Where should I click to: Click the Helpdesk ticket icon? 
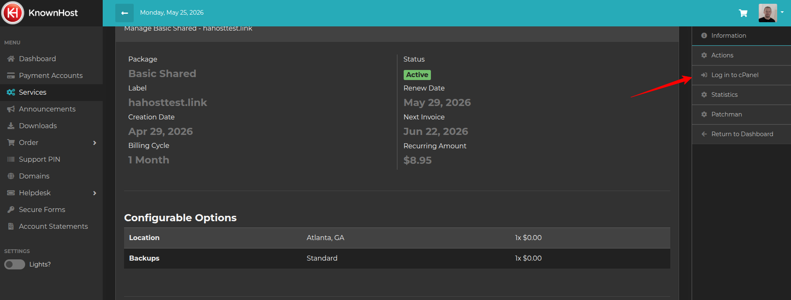11,193
